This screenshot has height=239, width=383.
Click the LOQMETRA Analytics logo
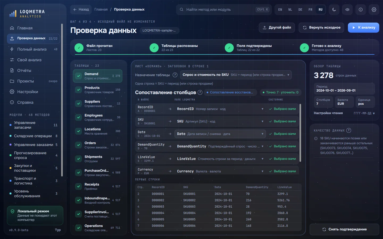[x=27, y=14]
